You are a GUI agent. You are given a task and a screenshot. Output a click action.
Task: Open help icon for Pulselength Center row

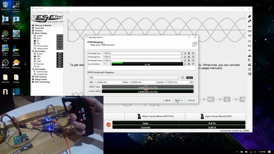(x=193, y=60)
